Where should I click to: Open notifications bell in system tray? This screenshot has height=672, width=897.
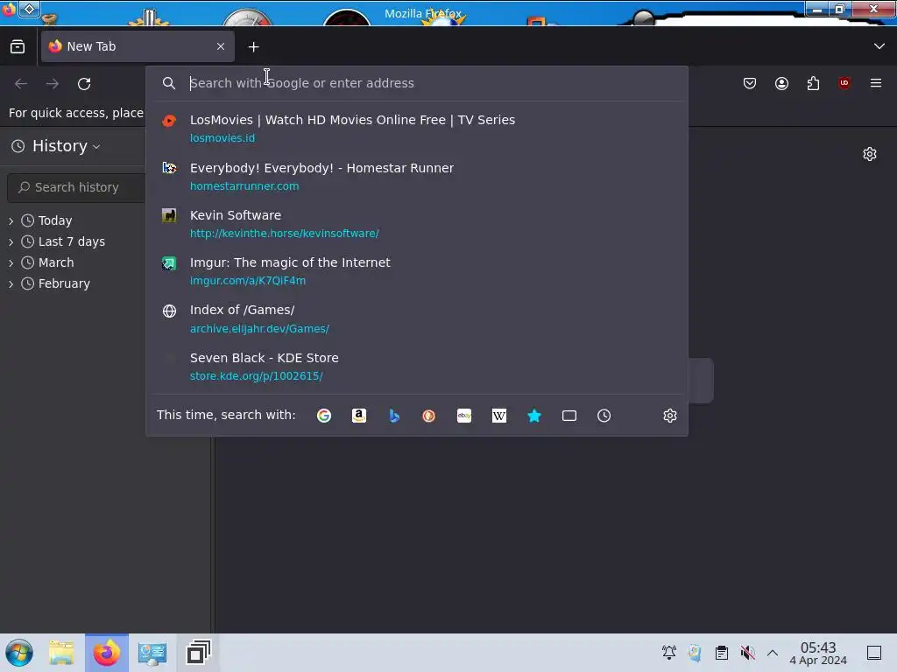tap(668, 653)
